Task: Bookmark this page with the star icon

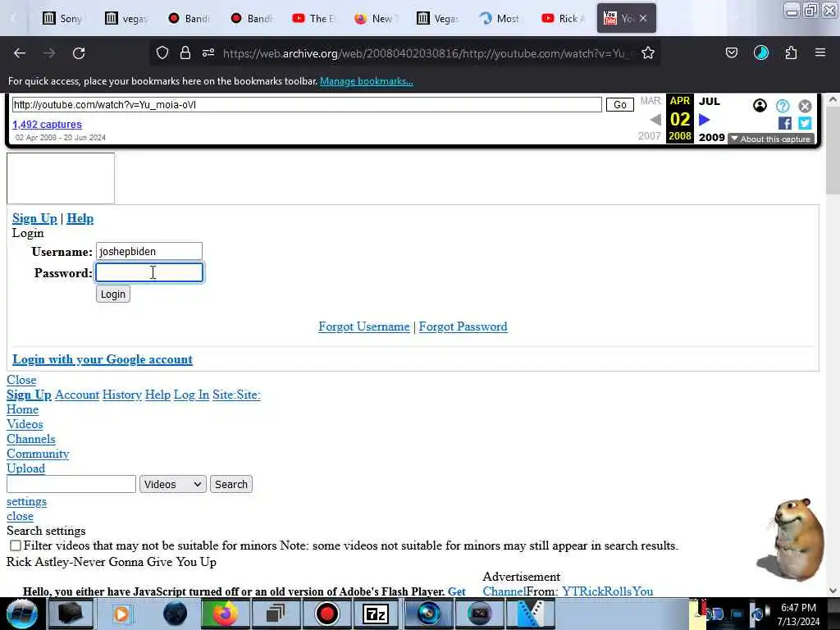Action: [648, 52]
